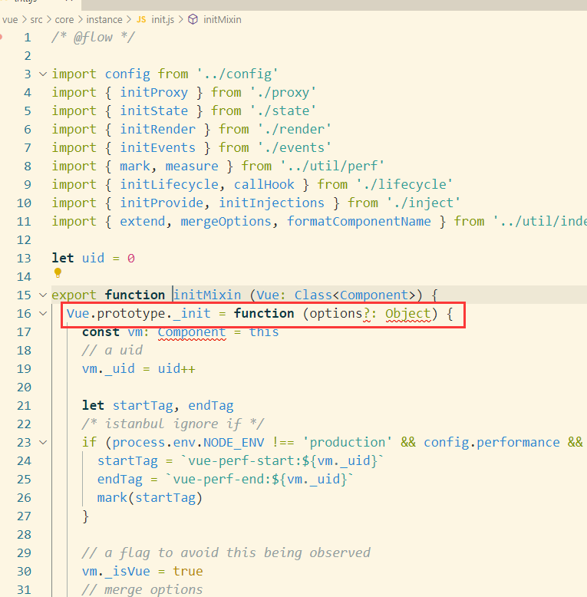Screen dimensions: 587x597
Task: Open the 'initMixin' breadcrumb symbol
Action: tap(223, 19)
